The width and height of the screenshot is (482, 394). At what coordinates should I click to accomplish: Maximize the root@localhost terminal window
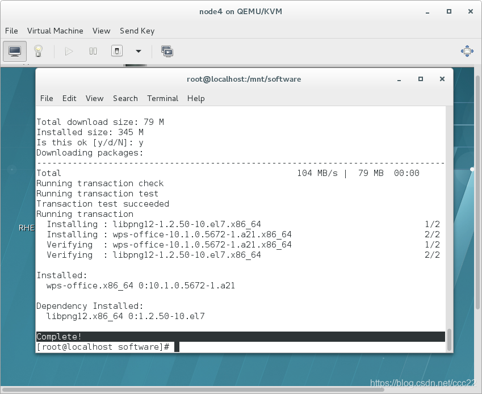click(x=421, y=79)
